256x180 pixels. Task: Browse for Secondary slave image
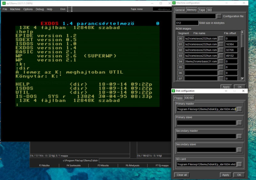tap(239, 150)
